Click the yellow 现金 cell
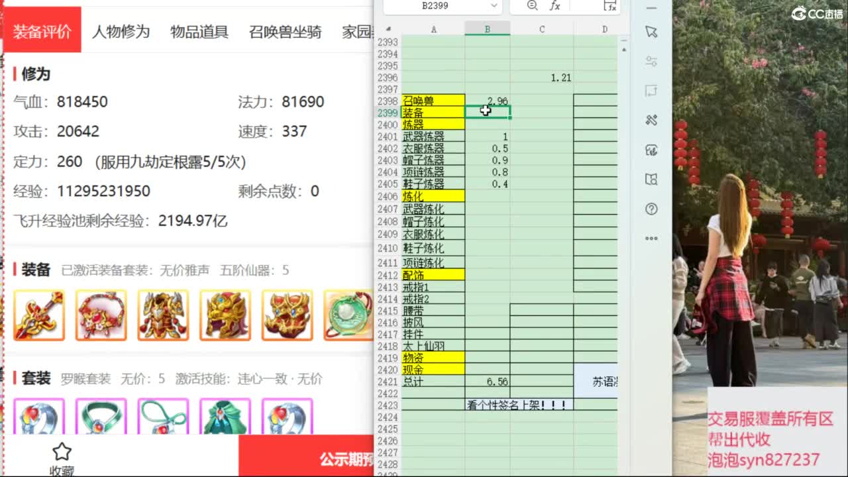 pos(433,370)
